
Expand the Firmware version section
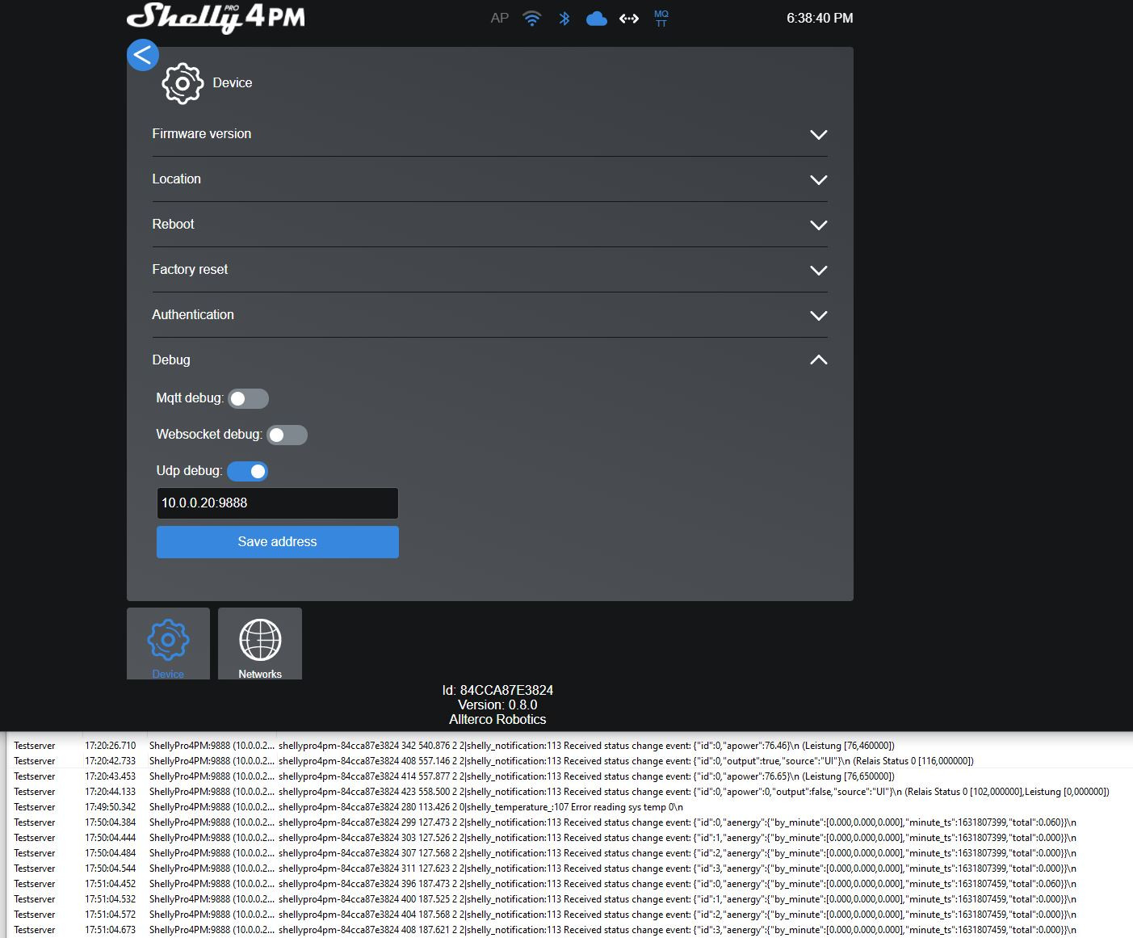click(489, 134)
